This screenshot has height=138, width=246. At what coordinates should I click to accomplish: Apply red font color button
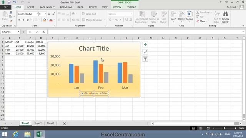click(x=51, y=20)
